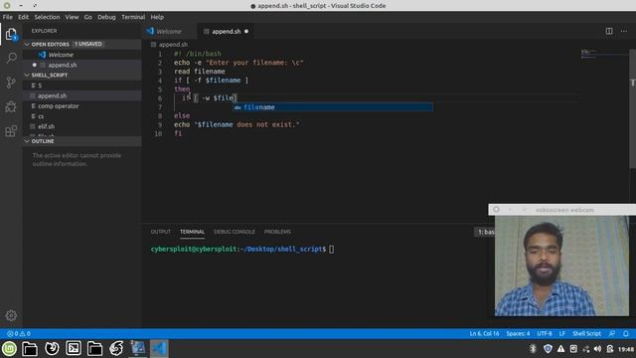This screenshot has width=636, height=358.
Task: Switch to the Output panel tab
Action: (x=161, y=232)
